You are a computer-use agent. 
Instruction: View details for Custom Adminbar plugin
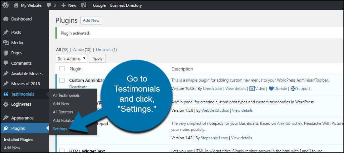coord(235,89)
